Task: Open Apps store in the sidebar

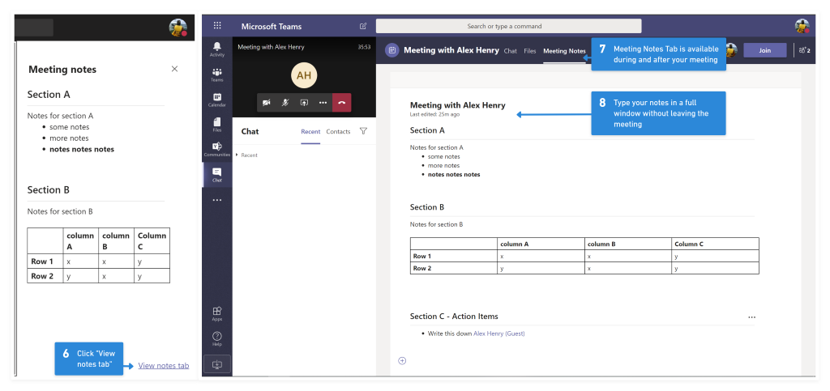Action: click(x=217, y=314)
